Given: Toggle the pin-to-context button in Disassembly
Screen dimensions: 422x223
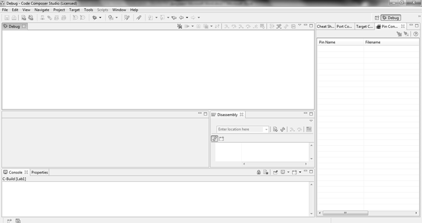Looking at the screenshot, I should pos(214,139).
